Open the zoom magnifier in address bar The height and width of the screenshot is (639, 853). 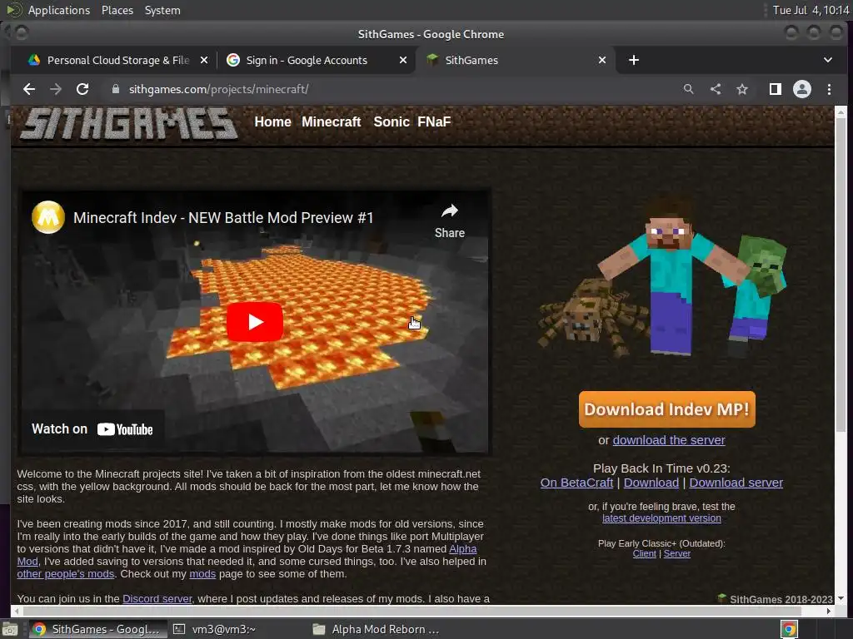point(688,89)
